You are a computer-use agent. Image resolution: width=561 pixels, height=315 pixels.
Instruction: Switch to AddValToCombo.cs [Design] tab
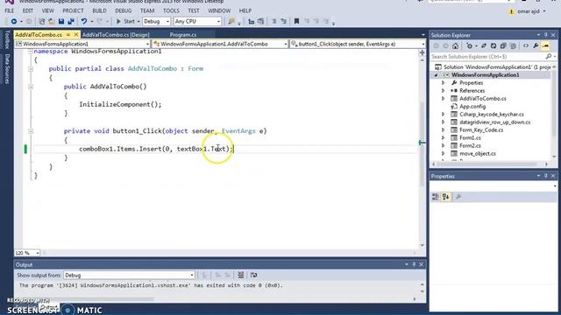(x=116, y=35)
